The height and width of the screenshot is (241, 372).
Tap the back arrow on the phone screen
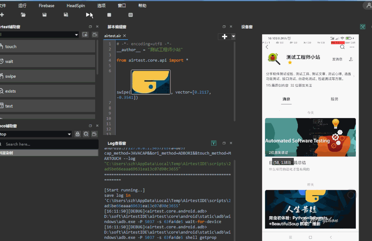(x=267, y=47)
